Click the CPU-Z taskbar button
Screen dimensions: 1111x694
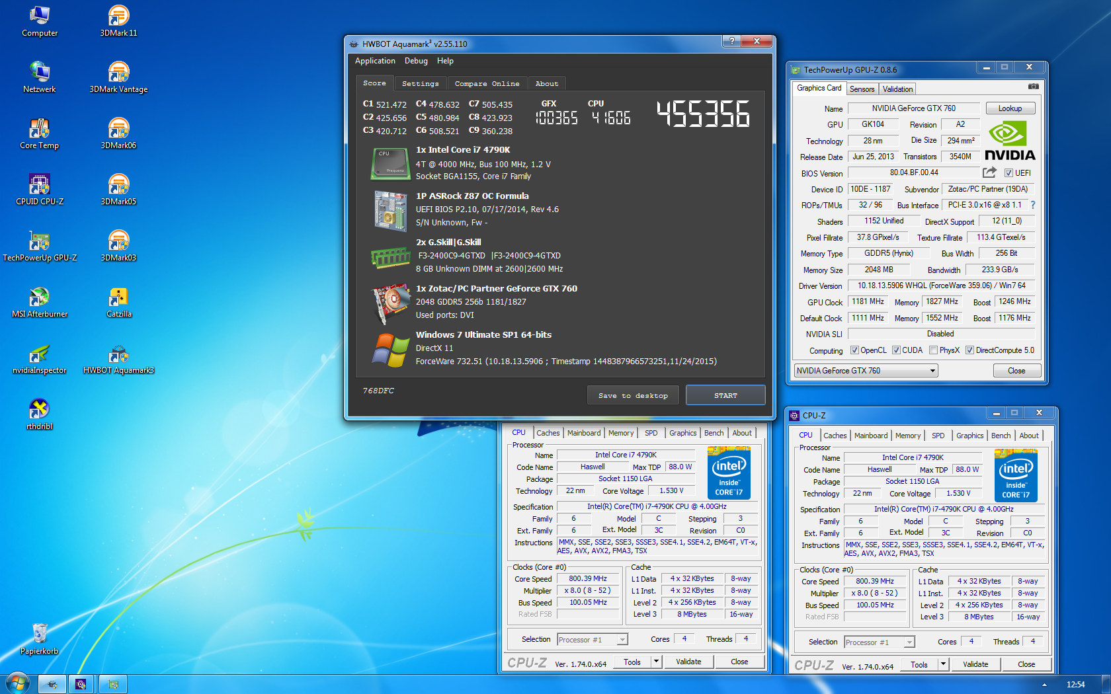[x=81, y=684]
